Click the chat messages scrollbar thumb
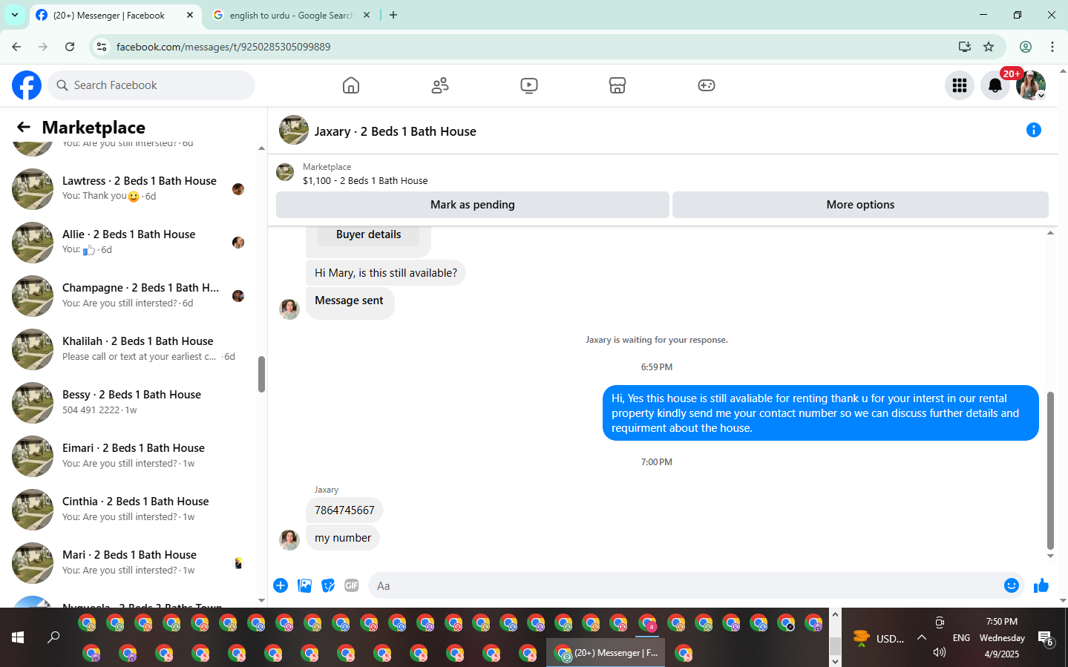The width and height of the screenshot is (1068, 667). pos(1050,470)
